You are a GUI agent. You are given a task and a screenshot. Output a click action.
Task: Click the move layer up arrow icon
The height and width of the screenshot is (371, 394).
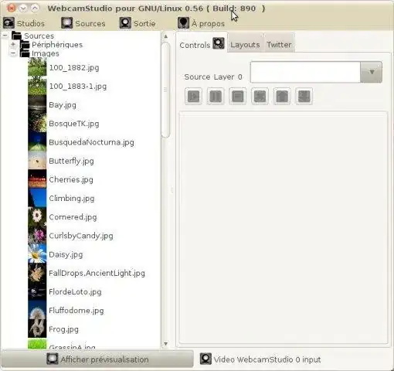(x=282, y=97)
